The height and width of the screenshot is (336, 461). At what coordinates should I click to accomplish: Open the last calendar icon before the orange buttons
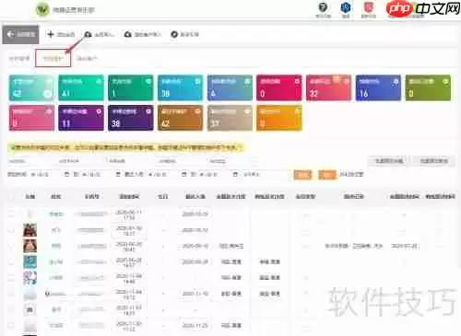(x=235, y=174)
